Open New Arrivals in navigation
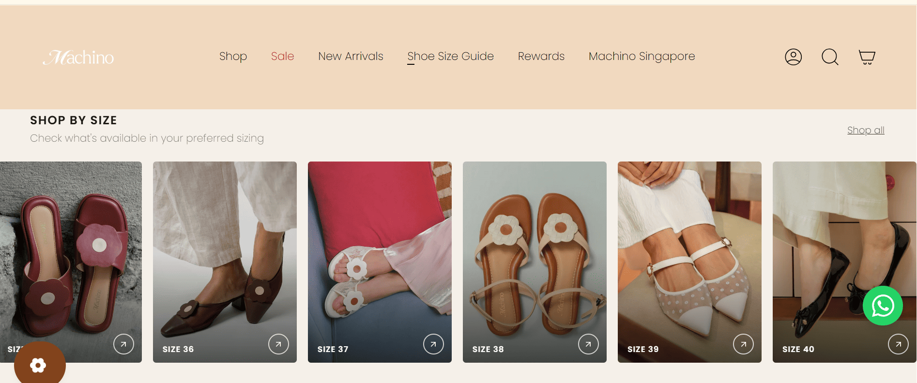This screenshot has width=917, height=383. (351, 56)
